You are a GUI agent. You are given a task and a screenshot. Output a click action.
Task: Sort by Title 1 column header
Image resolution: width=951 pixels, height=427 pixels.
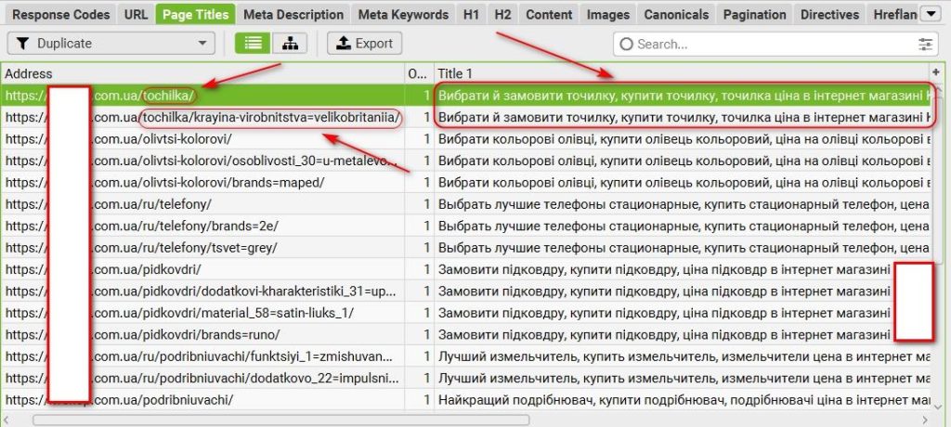point(682,73)
